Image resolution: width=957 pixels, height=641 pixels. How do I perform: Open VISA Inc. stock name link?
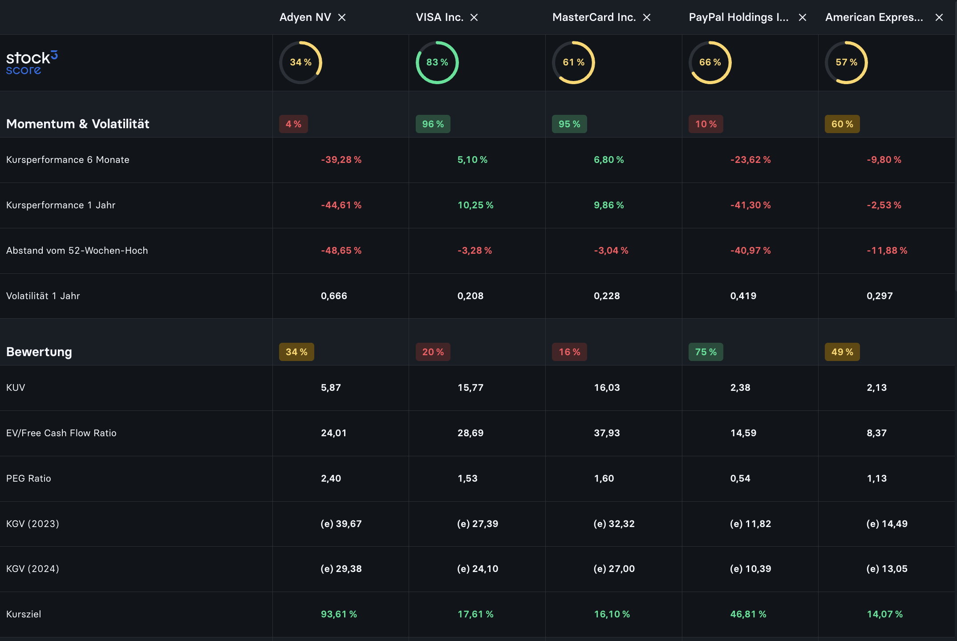[x=439, y=17]
